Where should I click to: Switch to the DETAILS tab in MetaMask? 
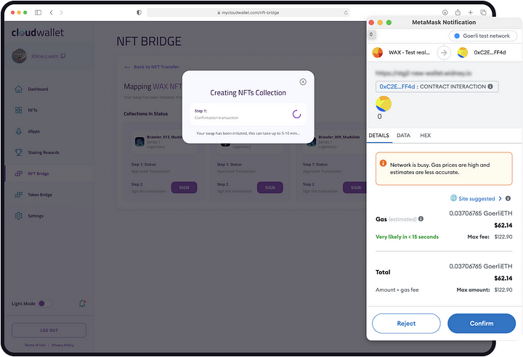(379, 136)
